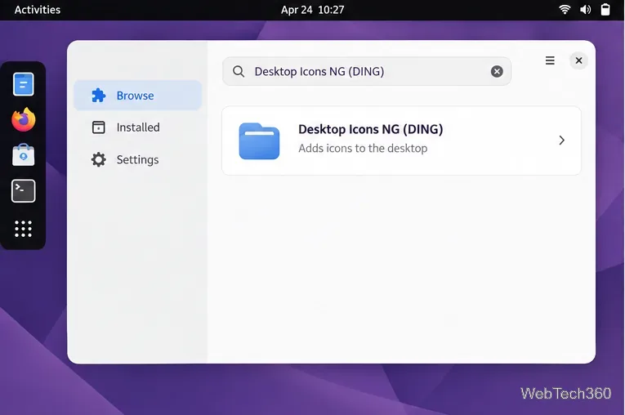The width and height of the screenshot is (625, 415).
Task: Open the date and time clock menu
Action: 312,10
